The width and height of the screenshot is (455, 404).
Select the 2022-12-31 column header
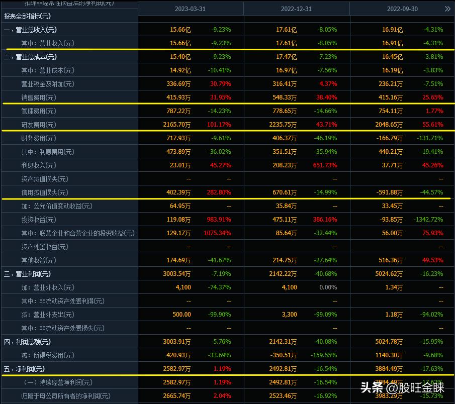[296, 9]
